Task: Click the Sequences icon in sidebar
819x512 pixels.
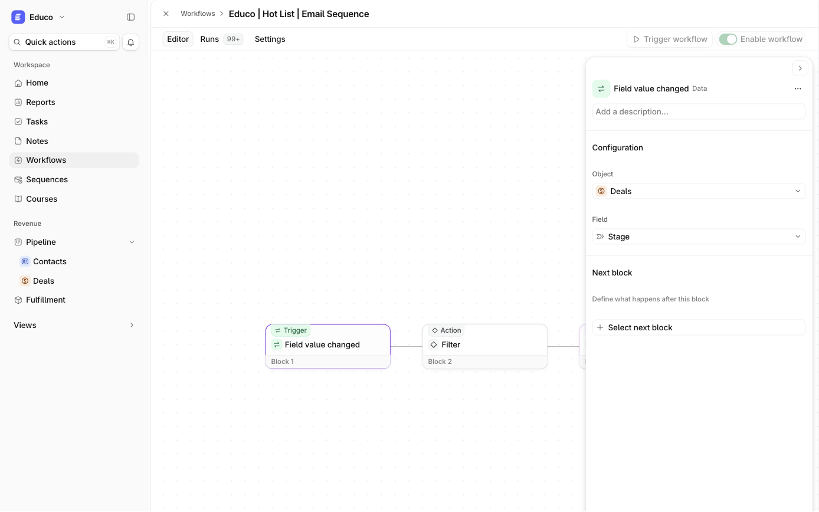Action: coord(18,180)
